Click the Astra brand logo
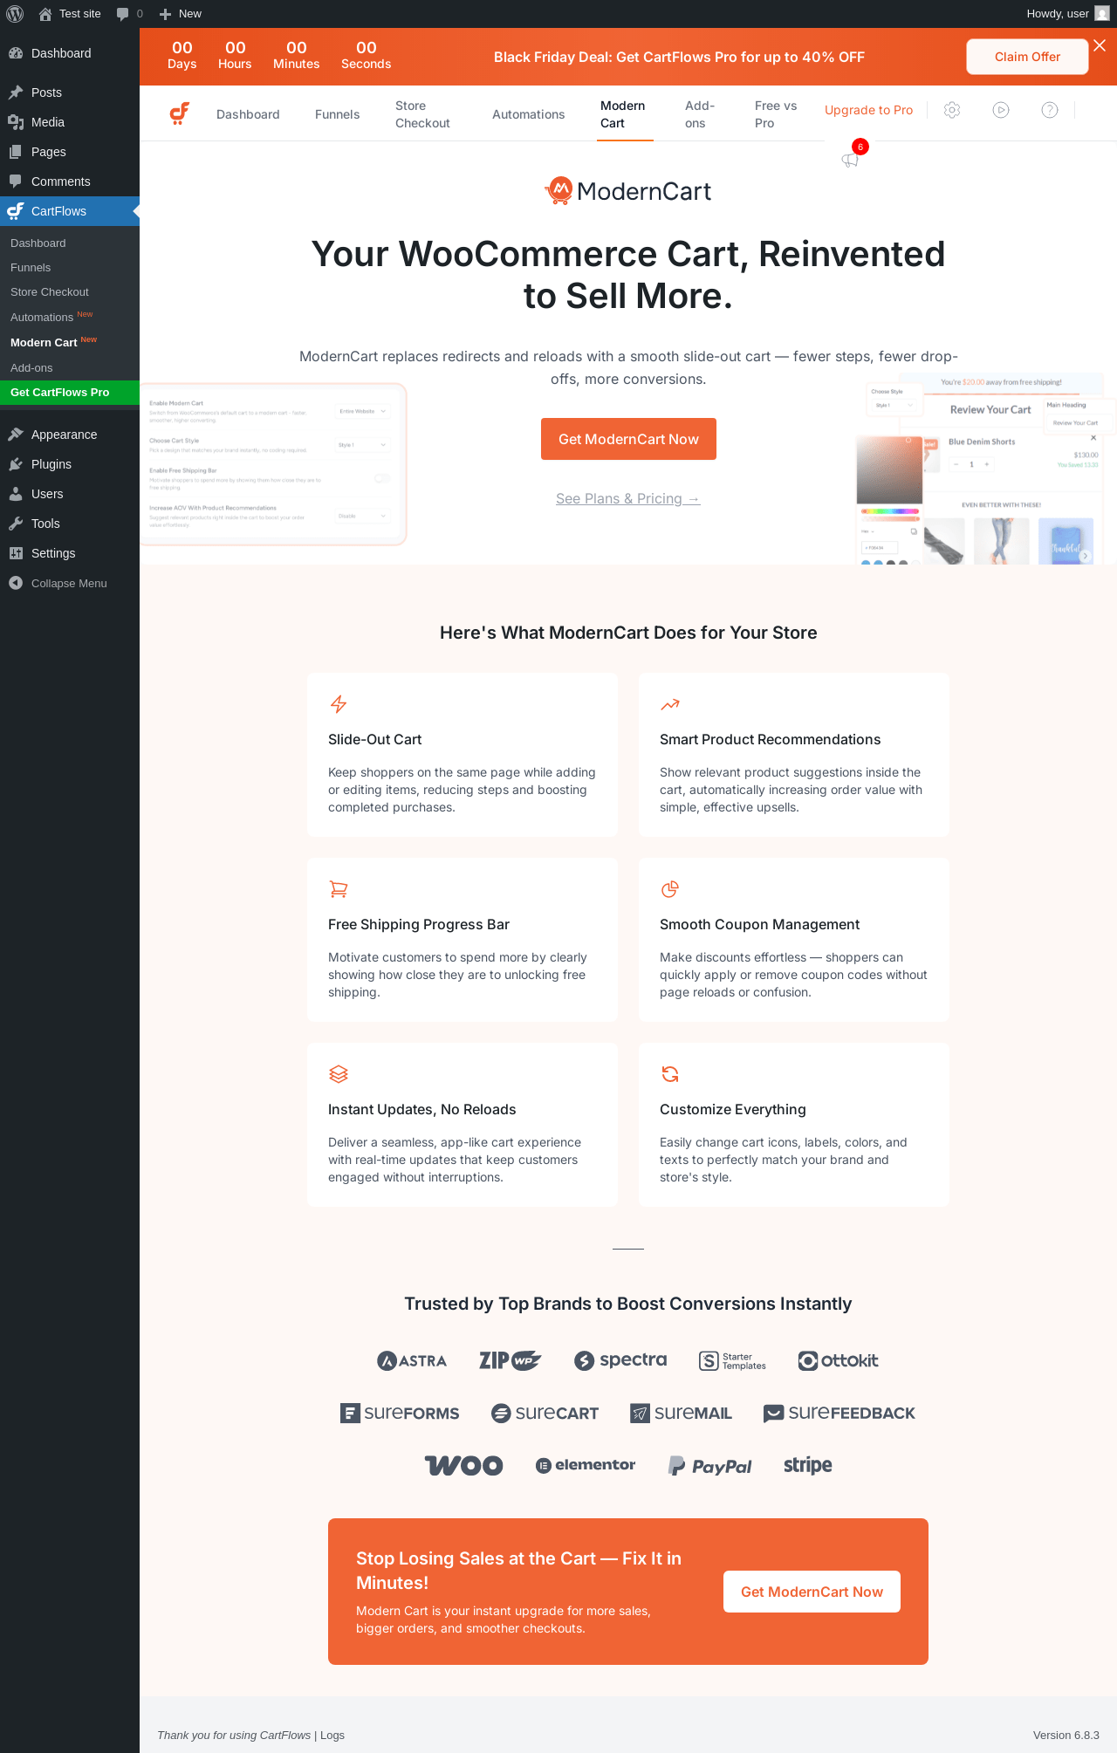 point(412,1360)
